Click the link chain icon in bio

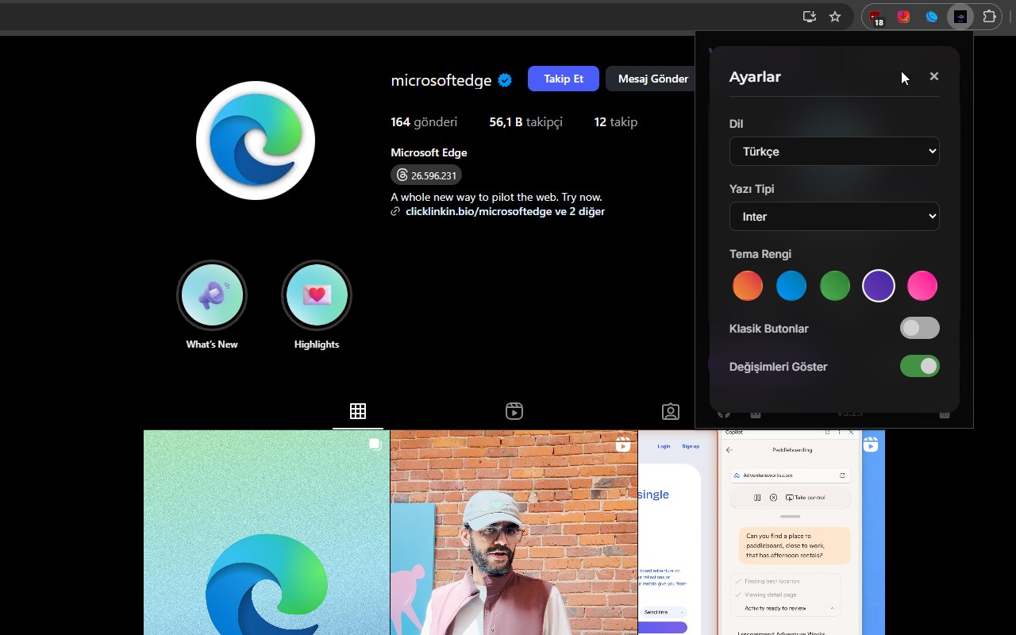pos(395,212)
